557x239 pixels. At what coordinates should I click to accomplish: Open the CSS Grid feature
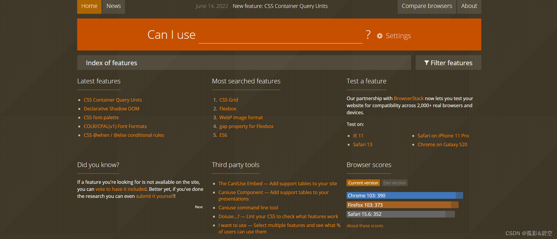coord(229,100)
